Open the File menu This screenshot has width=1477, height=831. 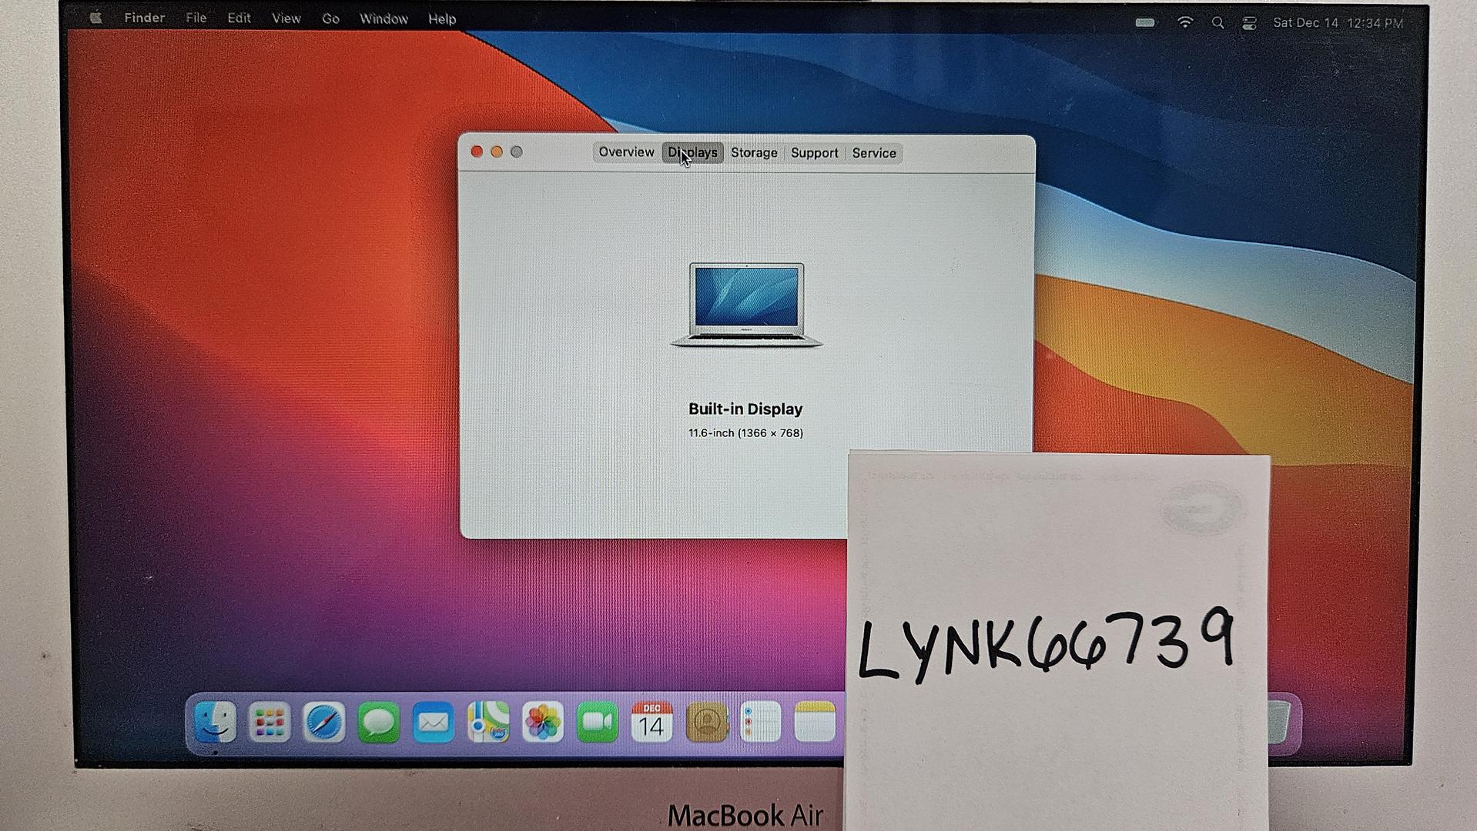point(196,18)
